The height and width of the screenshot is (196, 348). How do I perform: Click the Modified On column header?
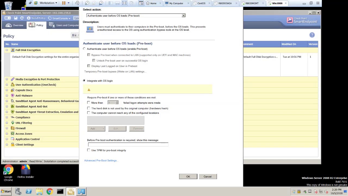pyautogui.click(x=294, y=44)
